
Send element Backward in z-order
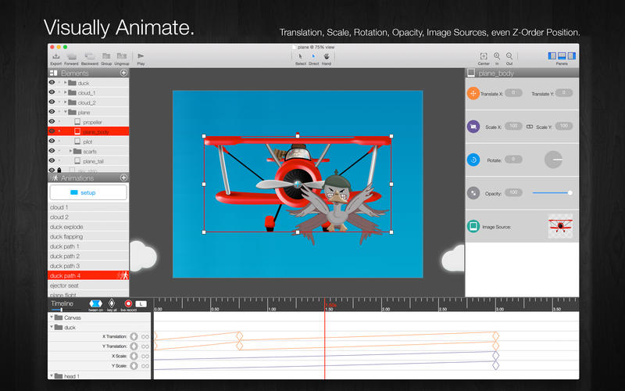90,56
